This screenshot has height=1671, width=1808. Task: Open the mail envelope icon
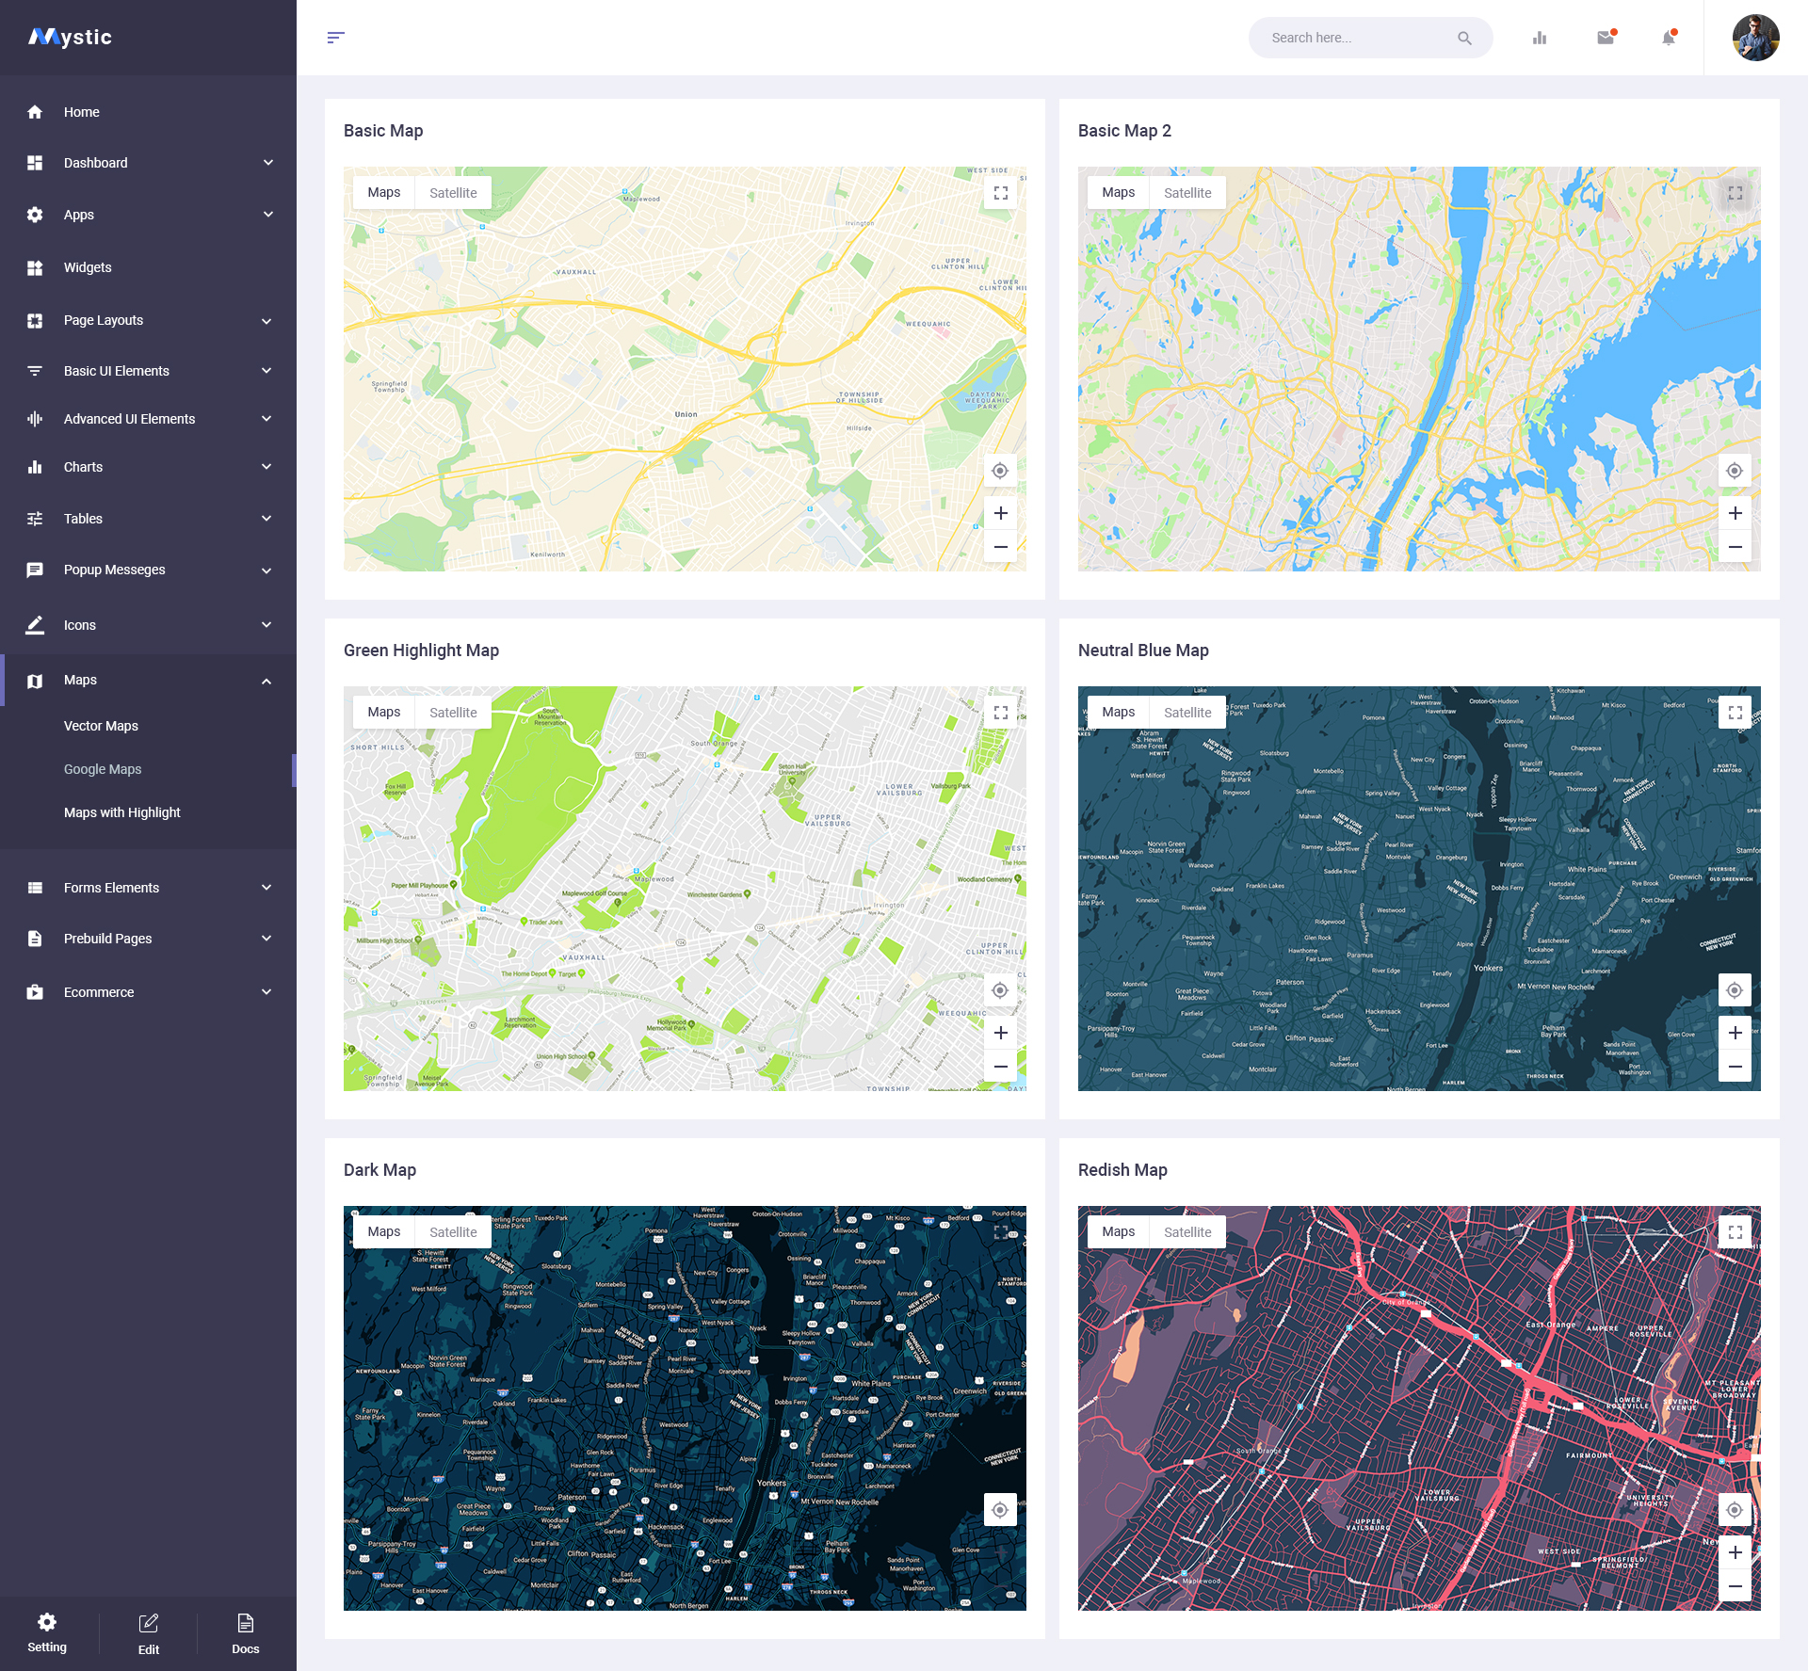[1606, 38]
